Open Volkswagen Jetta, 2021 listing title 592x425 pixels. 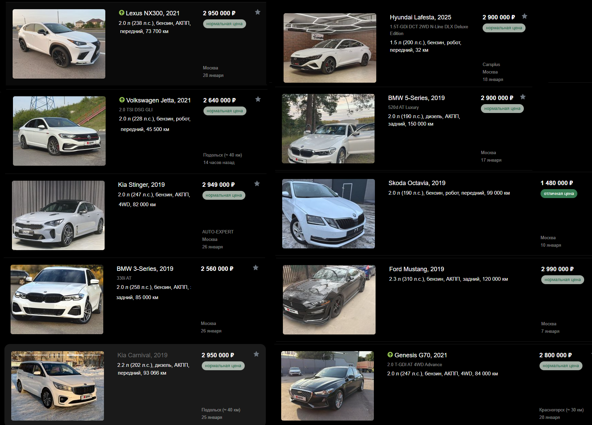pyautogui.click(x=158, y=100)
